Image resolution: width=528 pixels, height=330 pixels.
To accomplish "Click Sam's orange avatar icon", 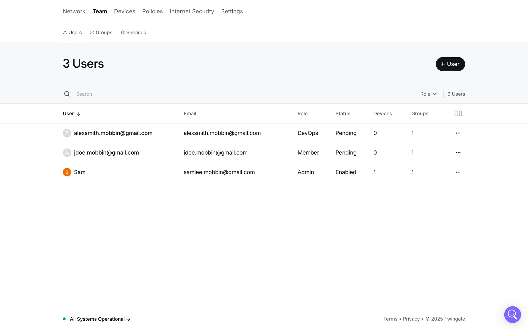I will (x=67, y=172).
